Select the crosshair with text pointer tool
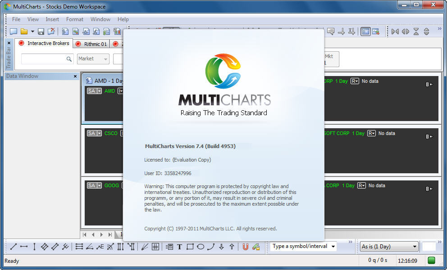 (351, 31)
